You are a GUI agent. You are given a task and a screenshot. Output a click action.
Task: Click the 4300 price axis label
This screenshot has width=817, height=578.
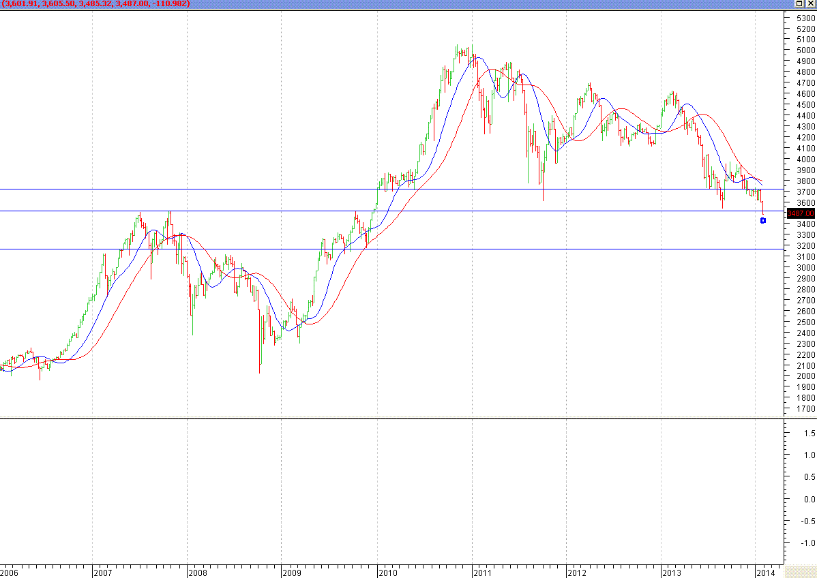[805, 127]
